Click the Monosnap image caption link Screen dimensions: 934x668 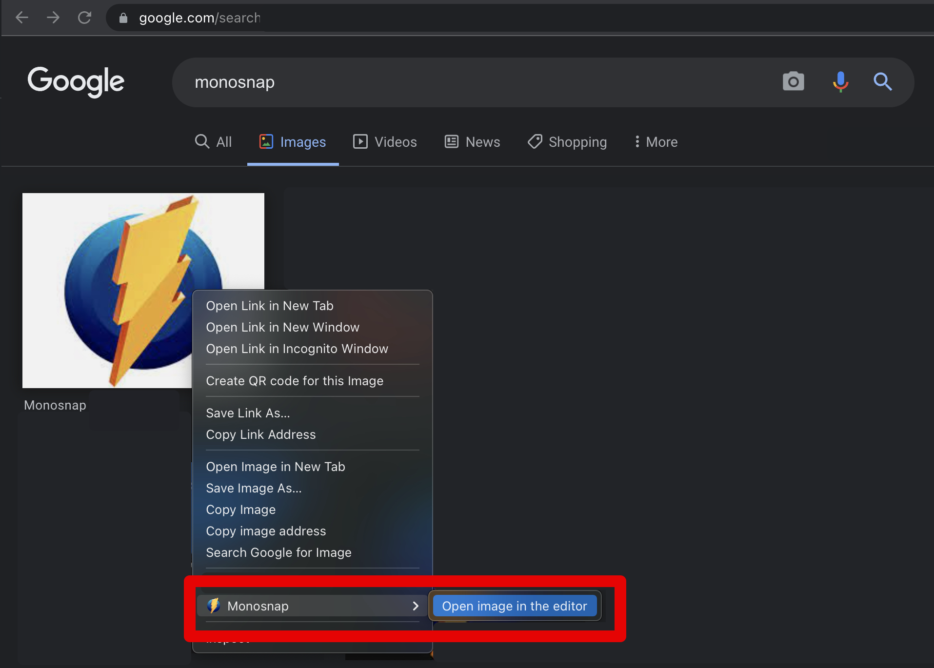[x=55, y=405]
